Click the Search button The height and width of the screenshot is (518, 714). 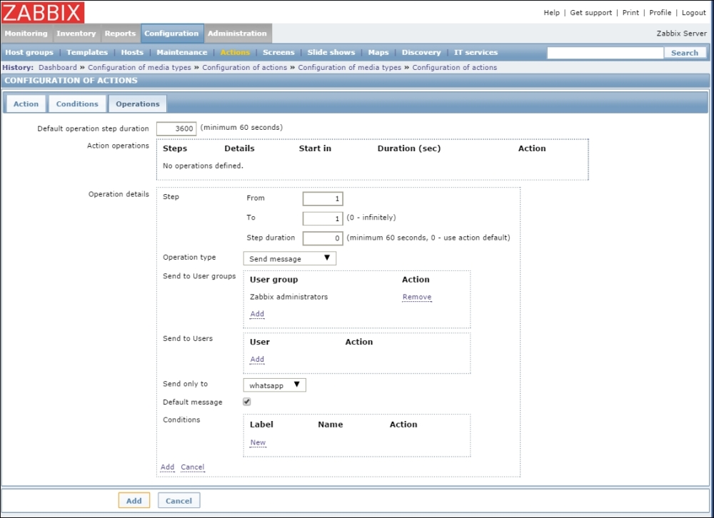coord(685,53)
